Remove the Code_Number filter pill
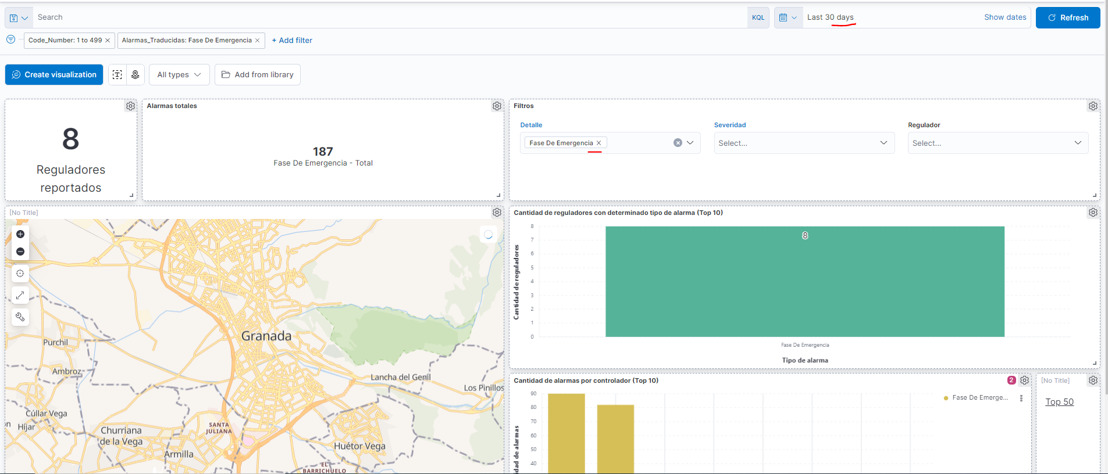1108x474 pixels. (x=108, y=41)
